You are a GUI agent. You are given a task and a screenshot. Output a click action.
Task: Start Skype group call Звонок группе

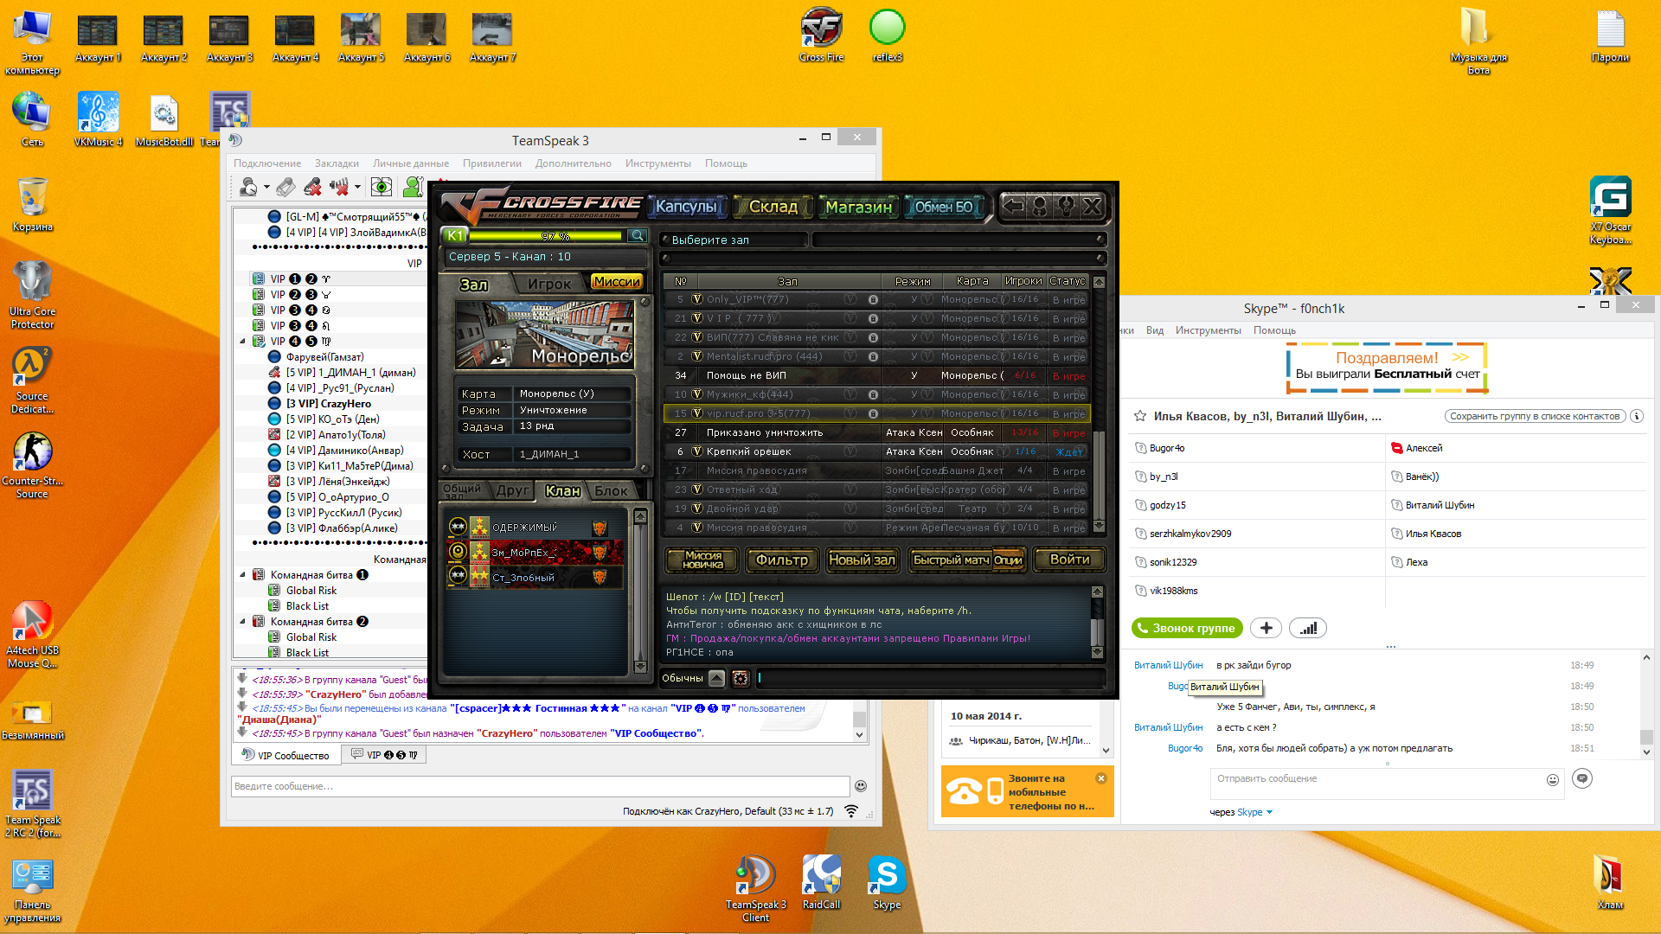click(x=1187, y=628)
